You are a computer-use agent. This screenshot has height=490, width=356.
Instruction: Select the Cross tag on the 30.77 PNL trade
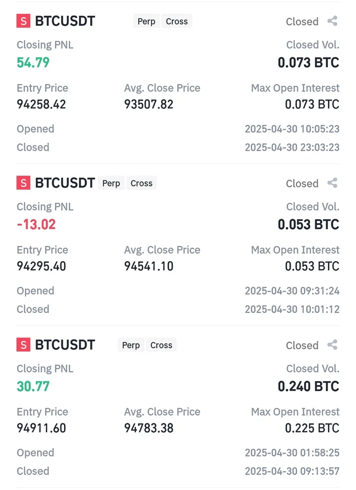point(161,345)
